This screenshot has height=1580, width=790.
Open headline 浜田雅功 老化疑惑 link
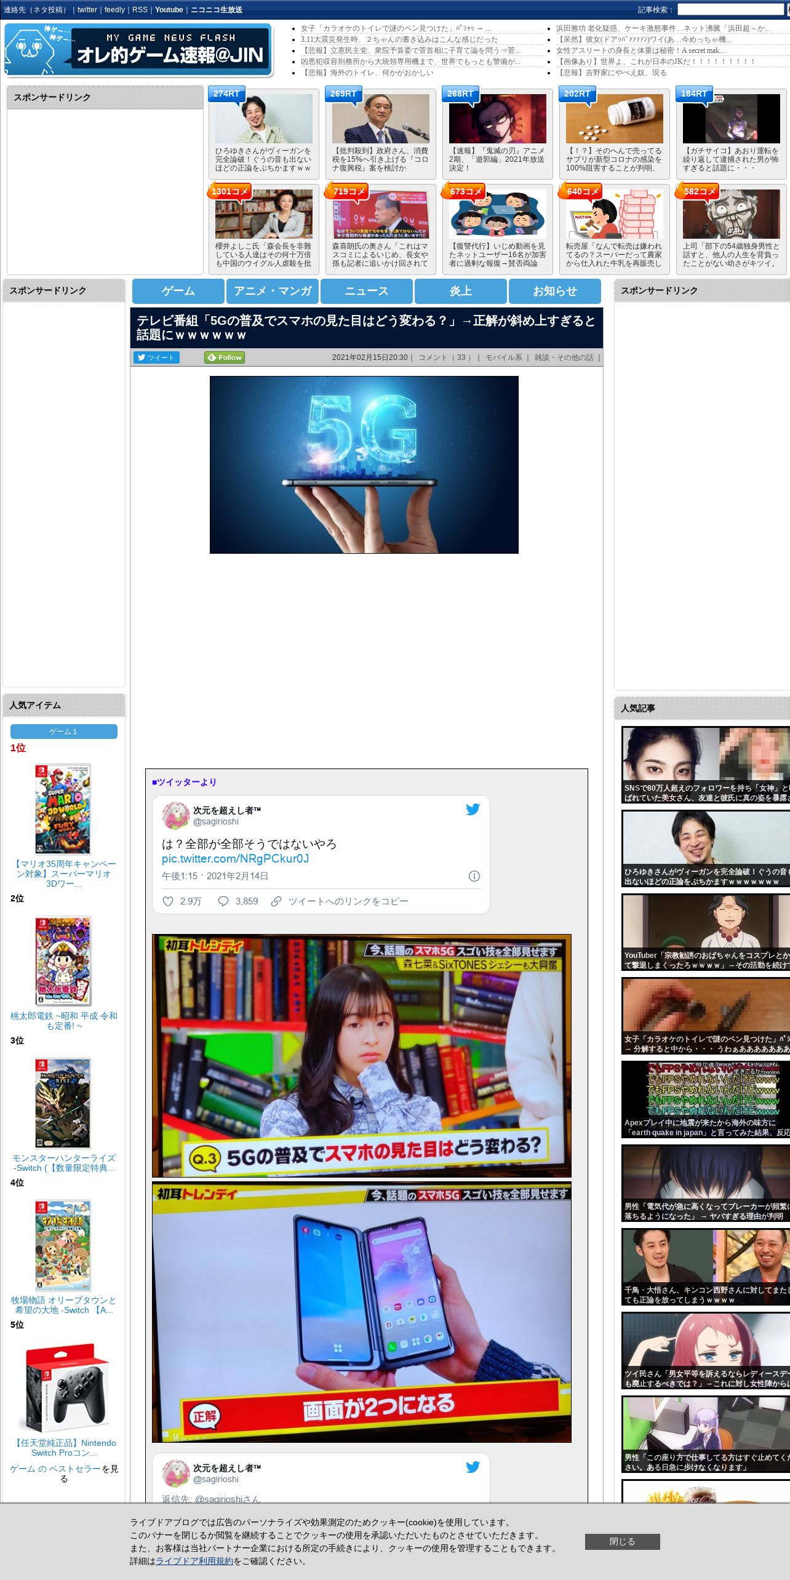pyautogui.click(x=663, y=28)
